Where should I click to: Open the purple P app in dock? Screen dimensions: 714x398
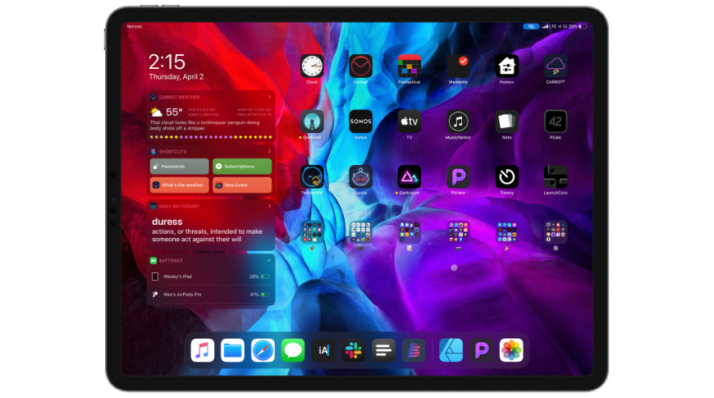pos(481,350)
